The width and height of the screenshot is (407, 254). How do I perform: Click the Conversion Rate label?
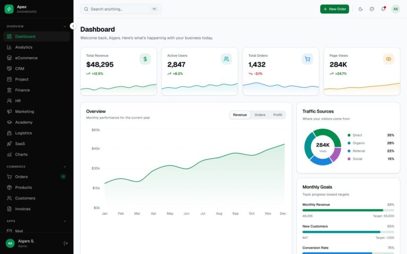315,248
